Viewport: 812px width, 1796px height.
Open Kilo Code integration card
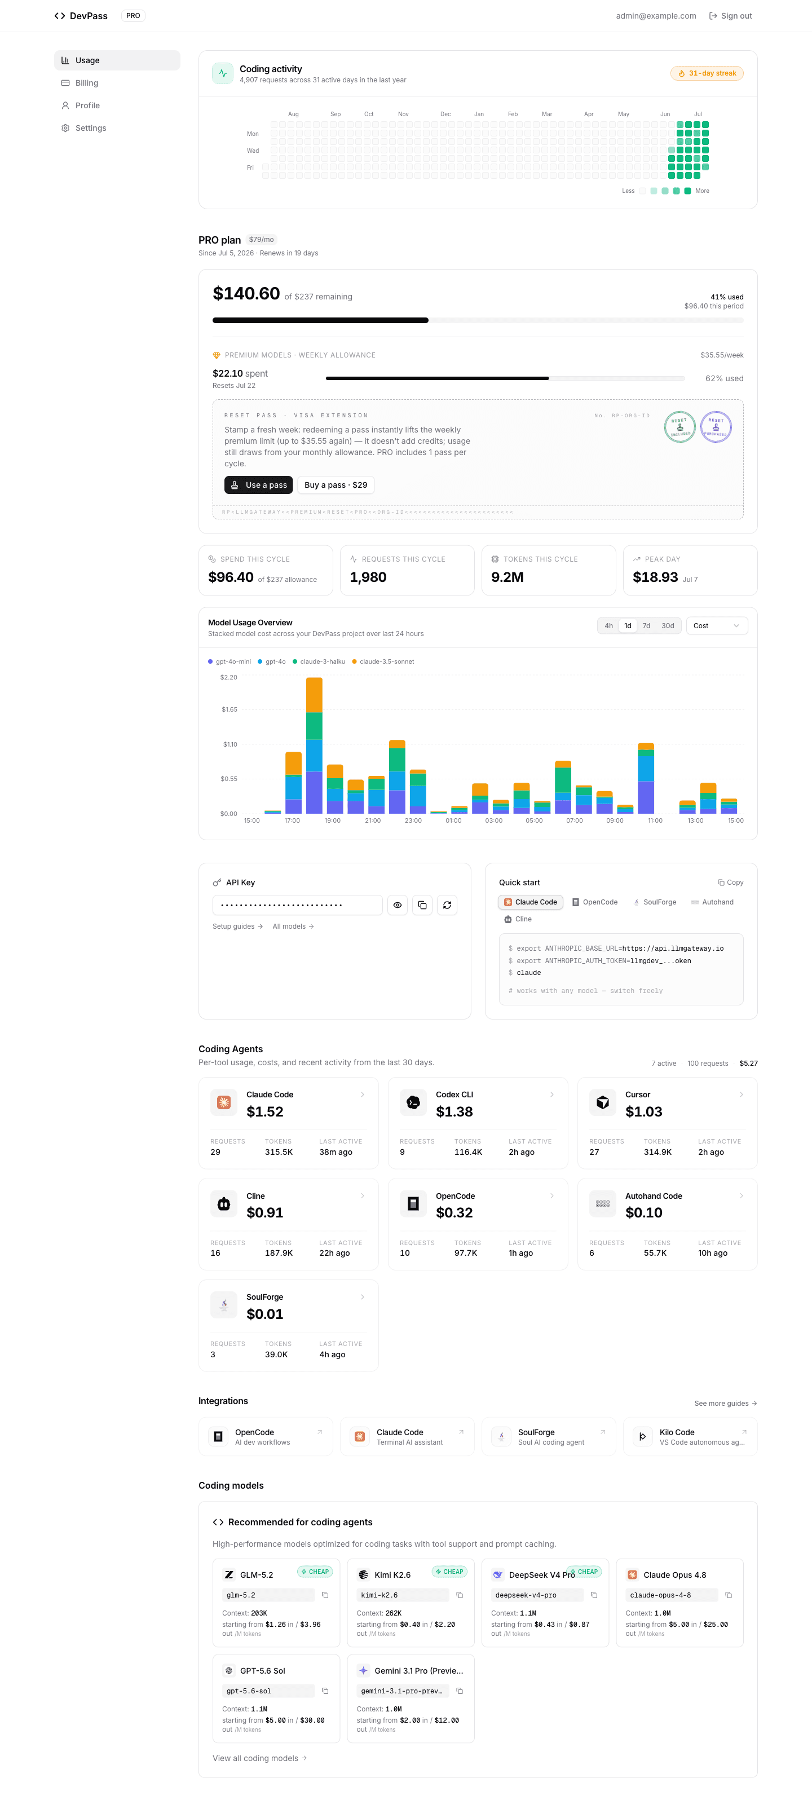(690, 1436)
